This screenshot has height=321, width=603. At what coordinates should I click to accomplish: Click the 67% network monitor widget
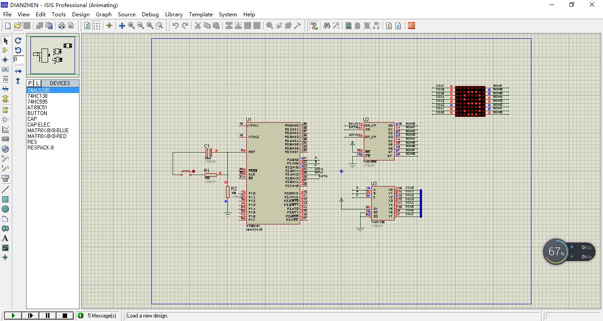[569, 252]
